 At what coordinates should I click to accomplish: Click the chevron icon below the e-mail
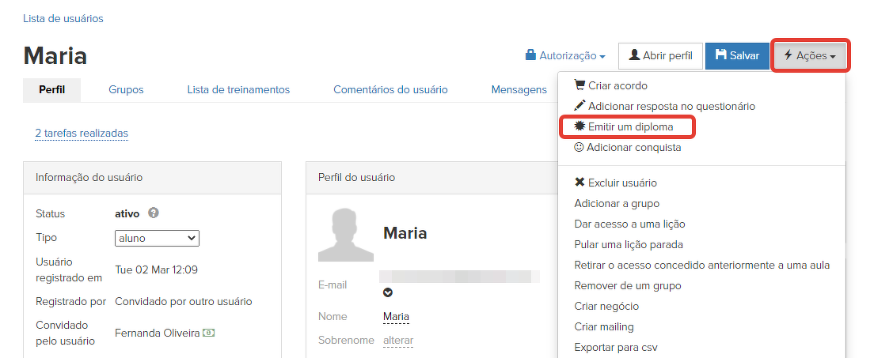[388, 292]
